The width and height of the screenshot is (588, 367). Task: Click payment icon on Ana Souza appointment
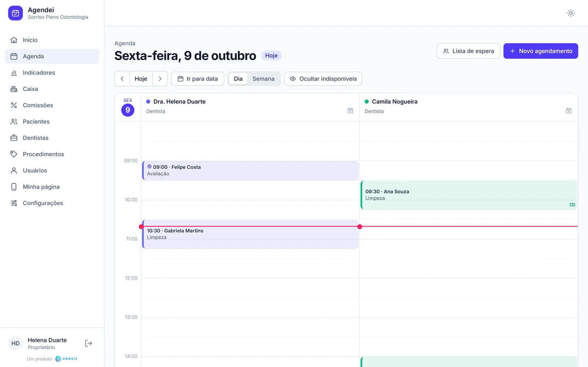coord(572,205)
